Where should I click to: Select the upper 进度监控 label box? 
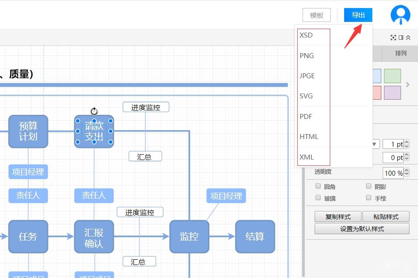pos(146,107)
